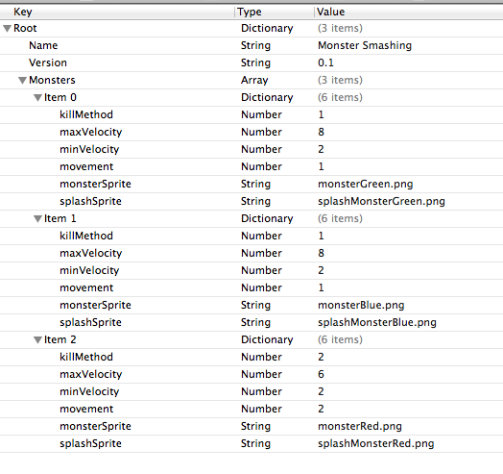Screen dimensions: 503x474
Task: Click the Type column header
Action: [x=275, y=12]
